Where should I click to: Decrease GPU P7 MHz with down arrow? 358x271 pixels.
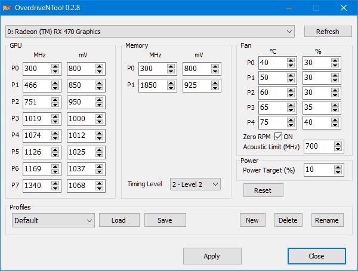(55, 188)
